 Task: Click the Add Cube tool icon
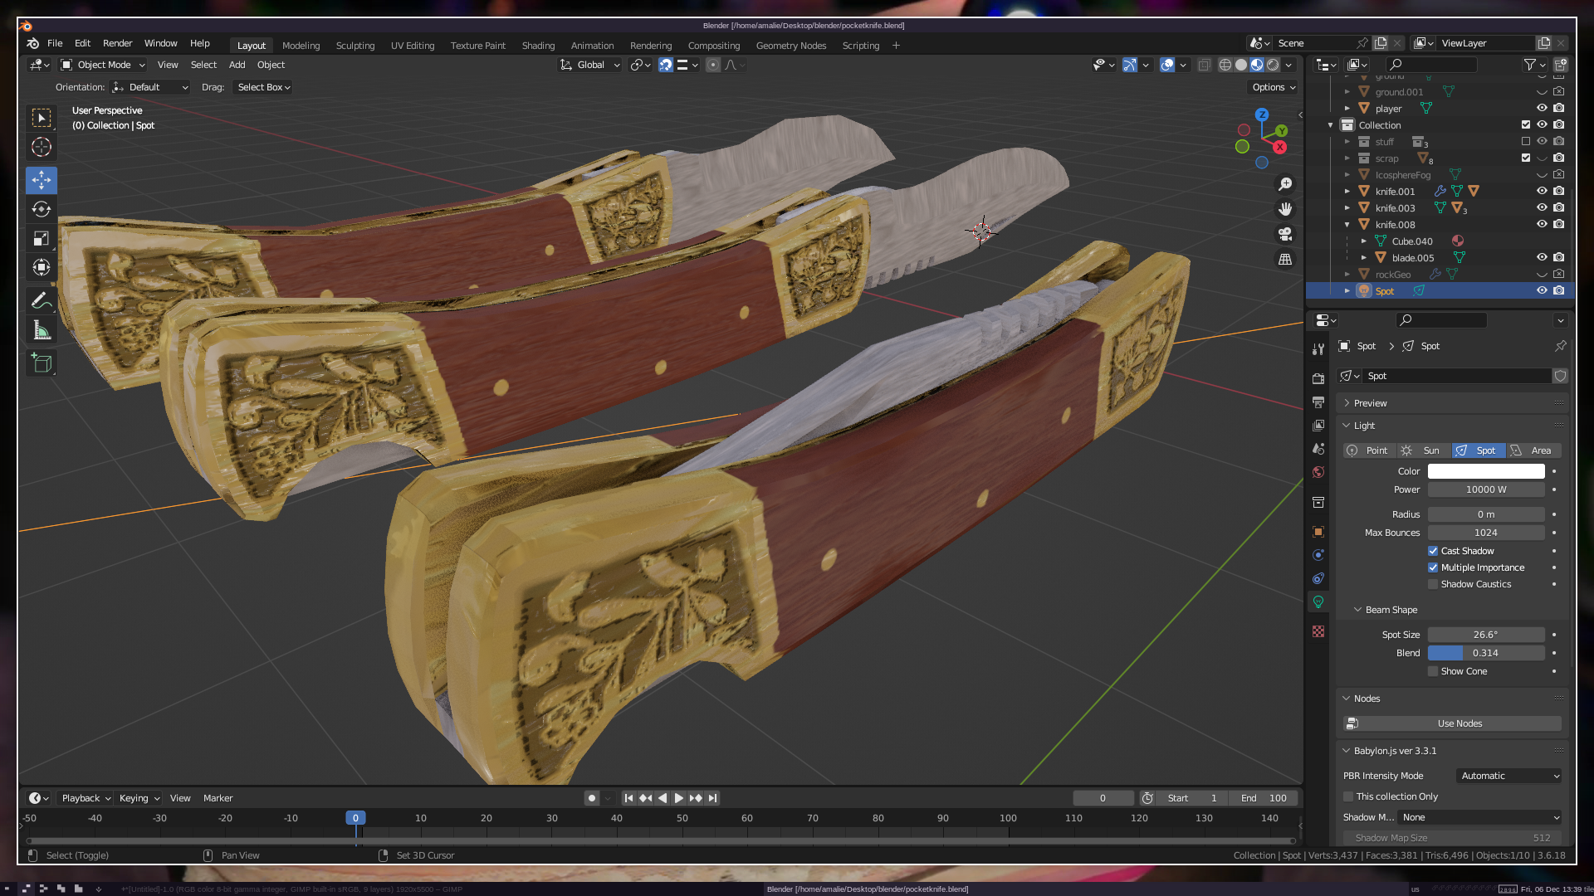pyautogui.click(x=41, y=363)
